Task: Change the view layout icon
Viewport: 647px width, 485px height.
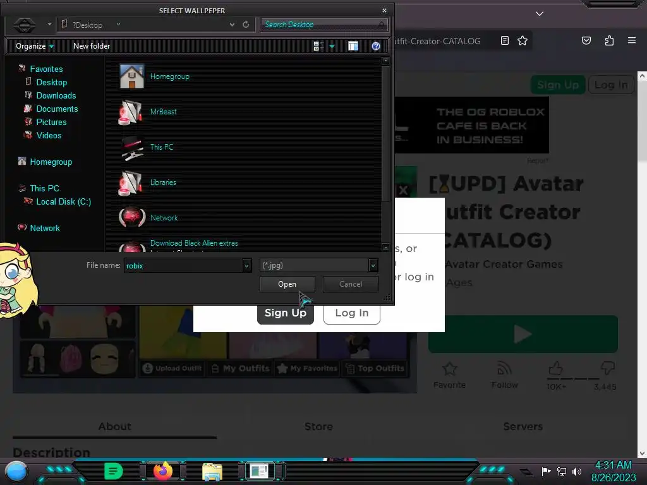Action: [318, 46]
